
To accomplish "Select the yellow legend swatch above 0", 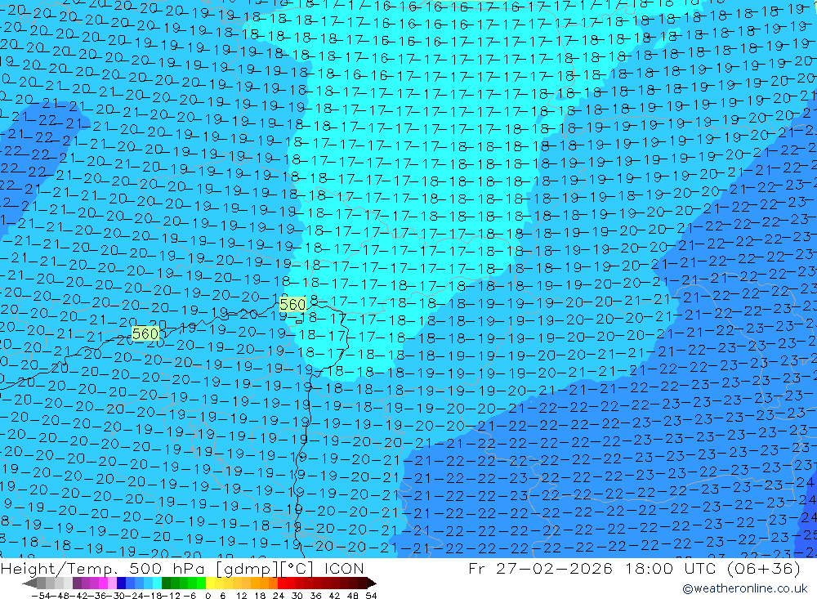I will click(x=210, y=583).
